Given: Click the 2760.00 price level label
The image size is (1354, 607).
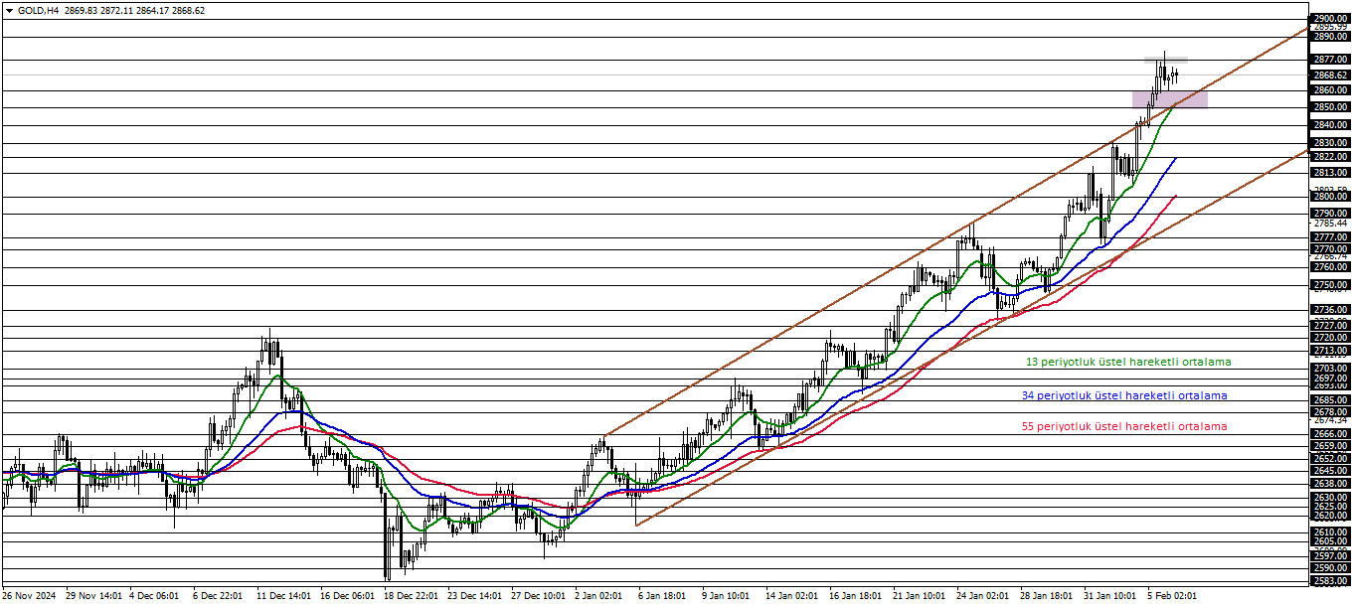Looking at the screenshot, I should click(x=1330, y=267).
